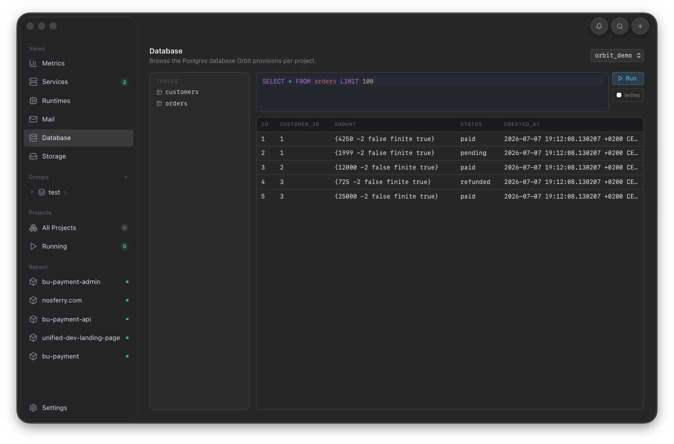Click box icon next to unified-dev-landing-page

[x=33, y=338]
